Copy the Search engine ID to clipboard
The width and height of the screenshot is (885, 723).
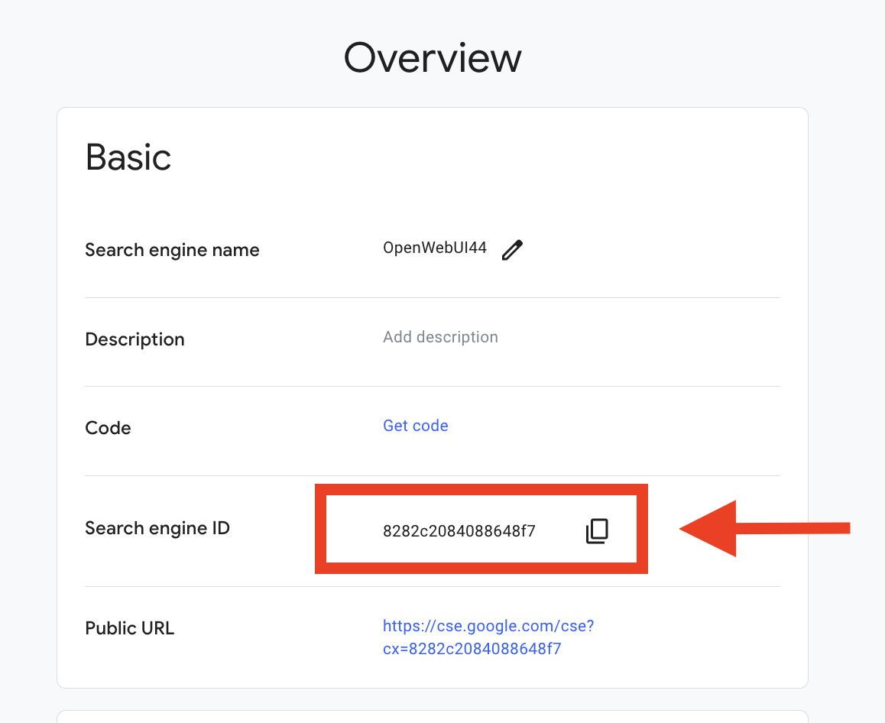tap(597, 530)
